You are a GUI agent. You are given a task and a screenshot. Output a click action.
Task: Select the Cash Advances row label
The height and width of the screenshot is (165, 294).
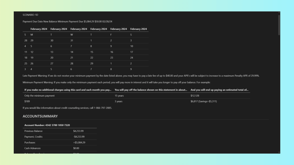[32, 148]
